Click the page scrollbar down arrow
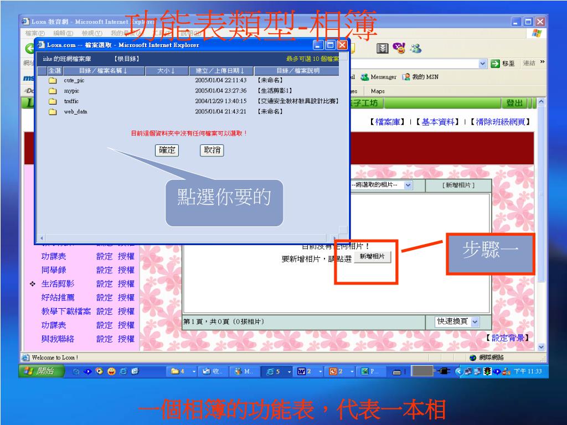The image size is (567, 425). 541,347
